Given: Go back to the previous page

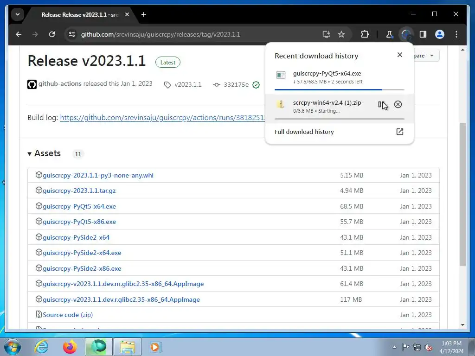Looking at the screenshot, I should (x=19, y=34).
